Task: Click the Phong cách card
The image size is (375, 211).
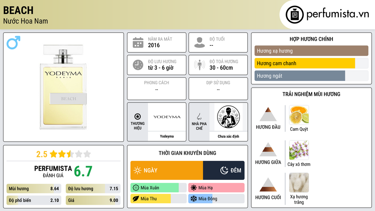Action: coord(157,89)
